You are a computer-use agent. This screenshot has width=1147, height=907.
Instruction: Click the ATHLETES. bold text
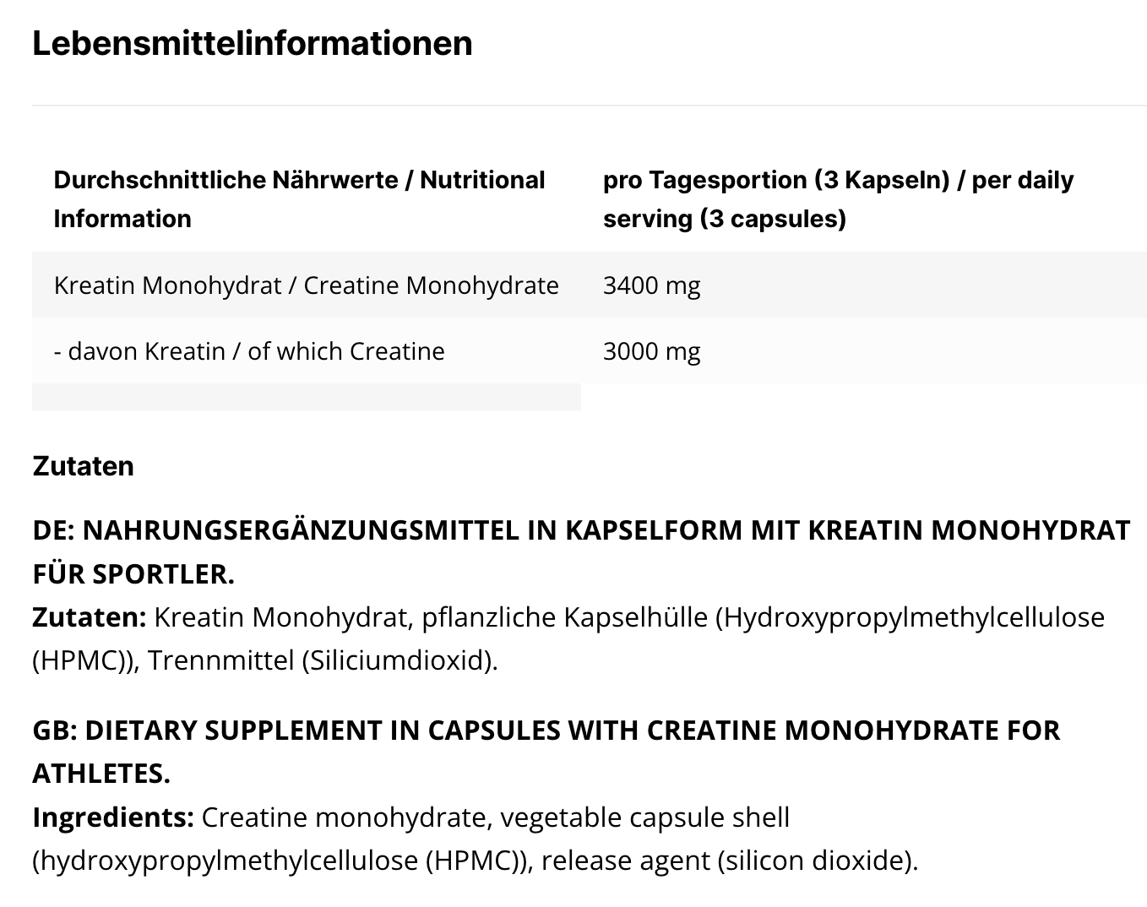tap(101, 773)
